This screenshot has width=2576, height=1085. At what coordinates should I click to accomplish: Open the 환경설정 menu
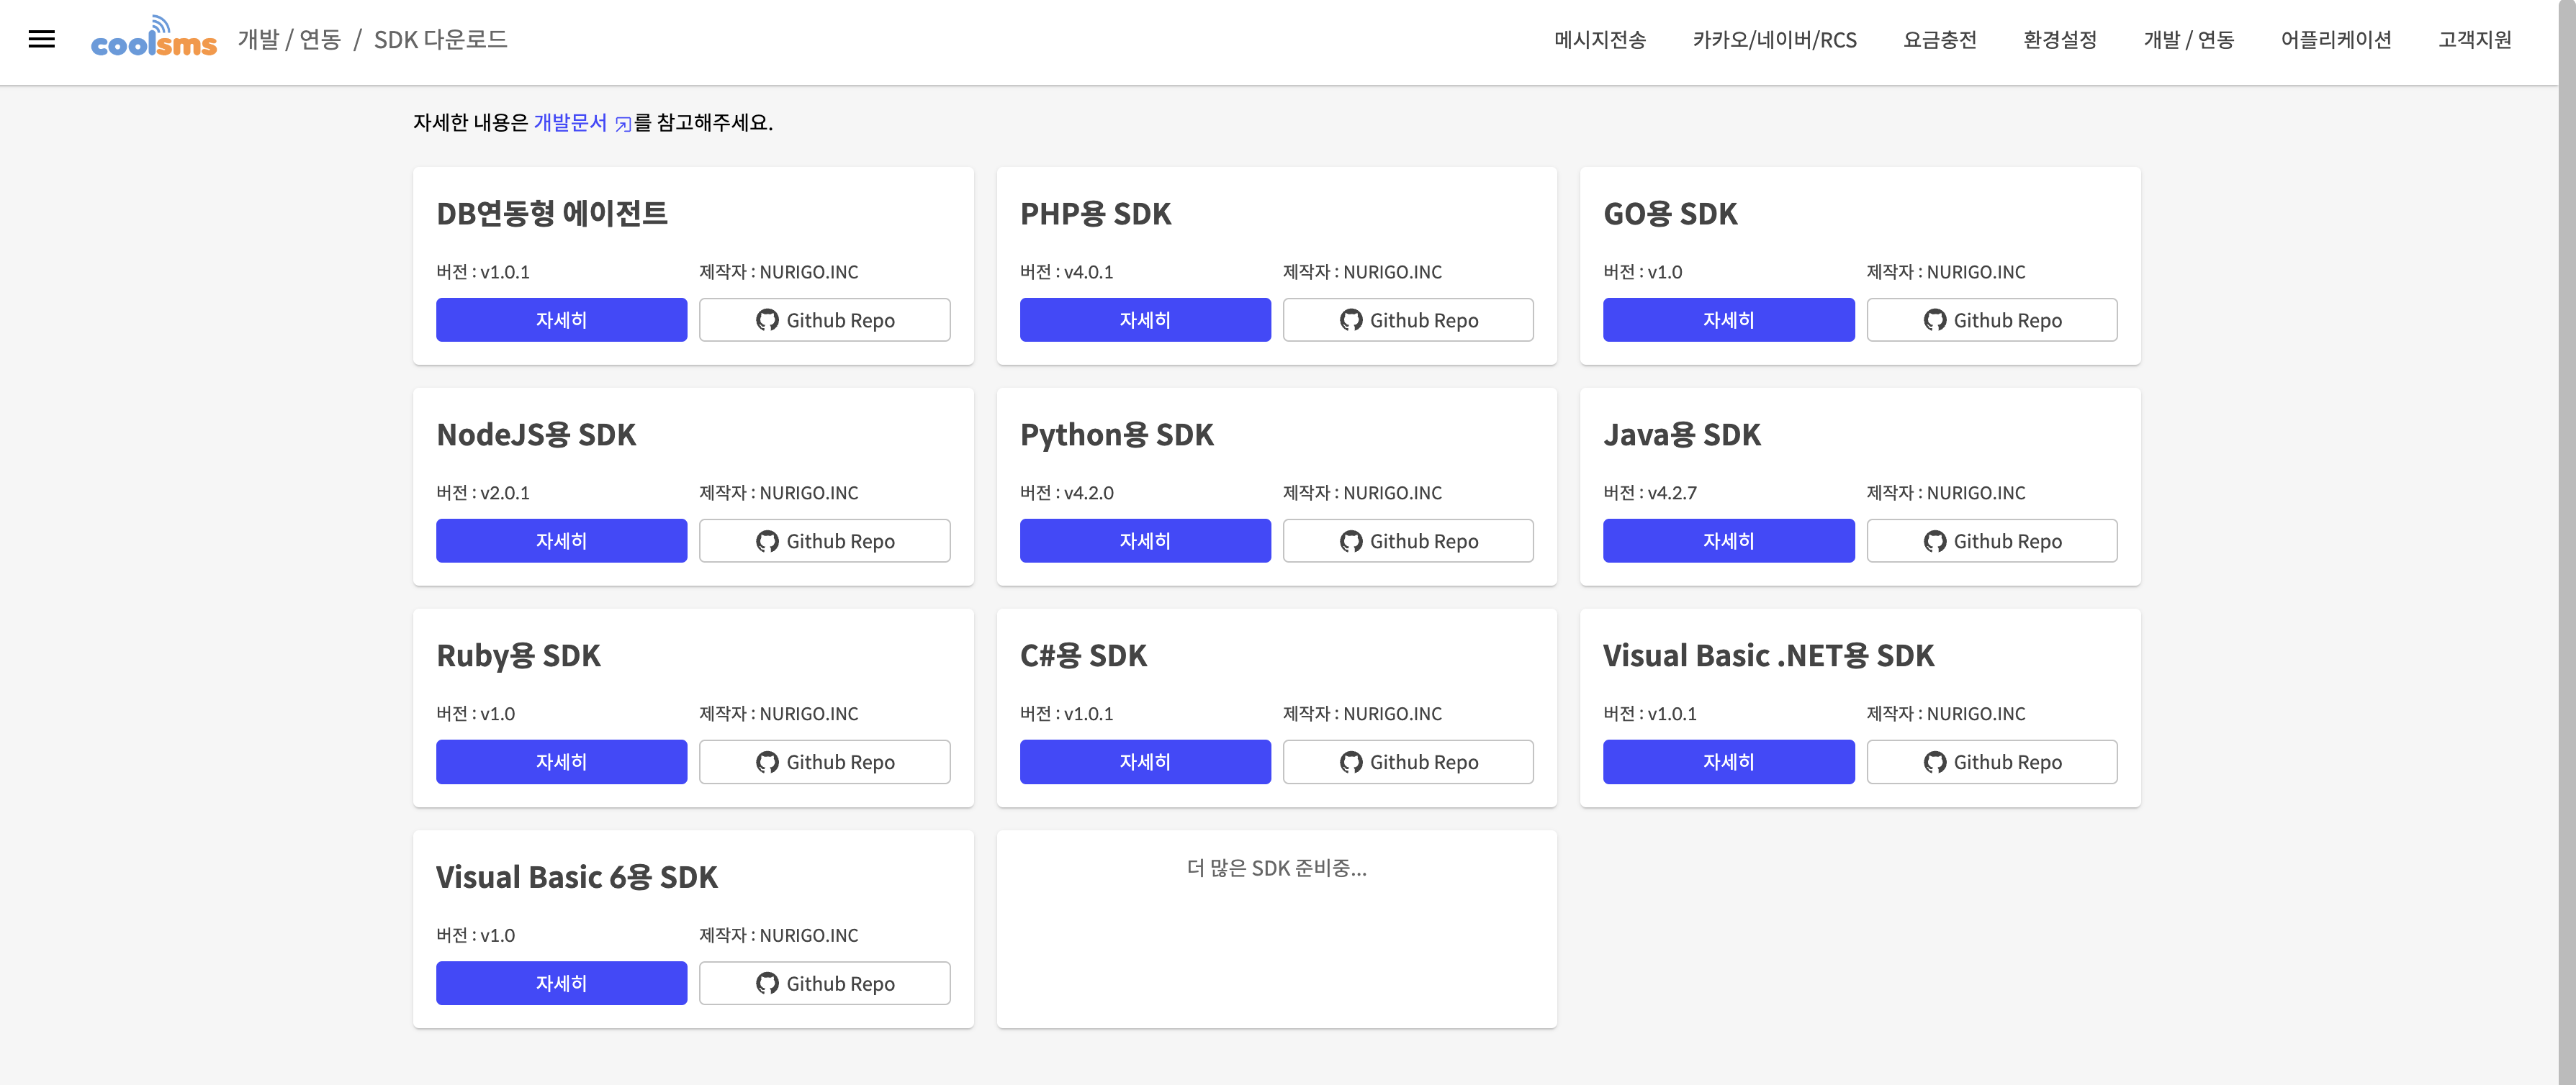point(2059,40)
